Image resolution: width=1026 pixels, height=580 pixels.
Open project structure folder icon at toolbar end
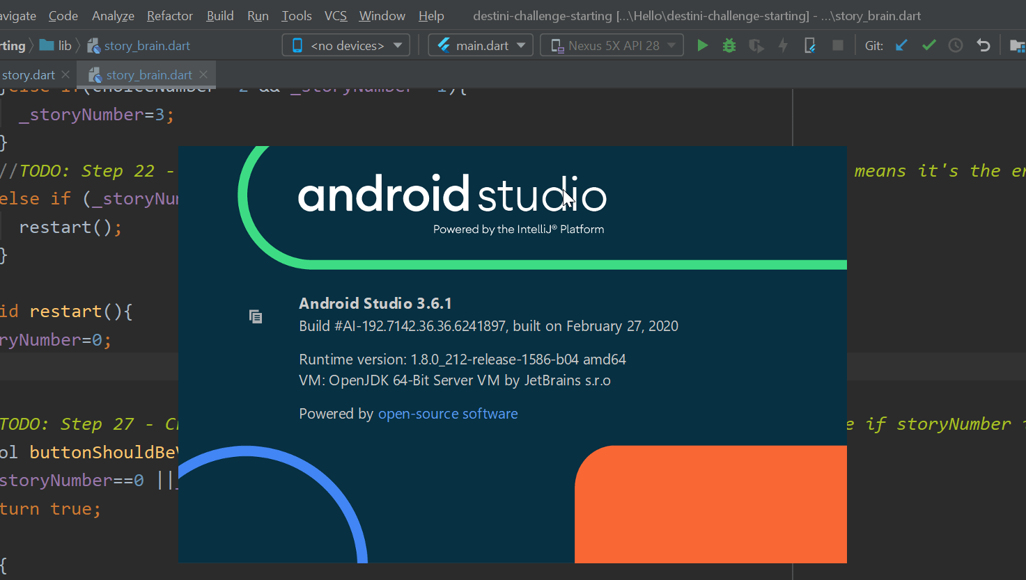tap(1018, 46)
